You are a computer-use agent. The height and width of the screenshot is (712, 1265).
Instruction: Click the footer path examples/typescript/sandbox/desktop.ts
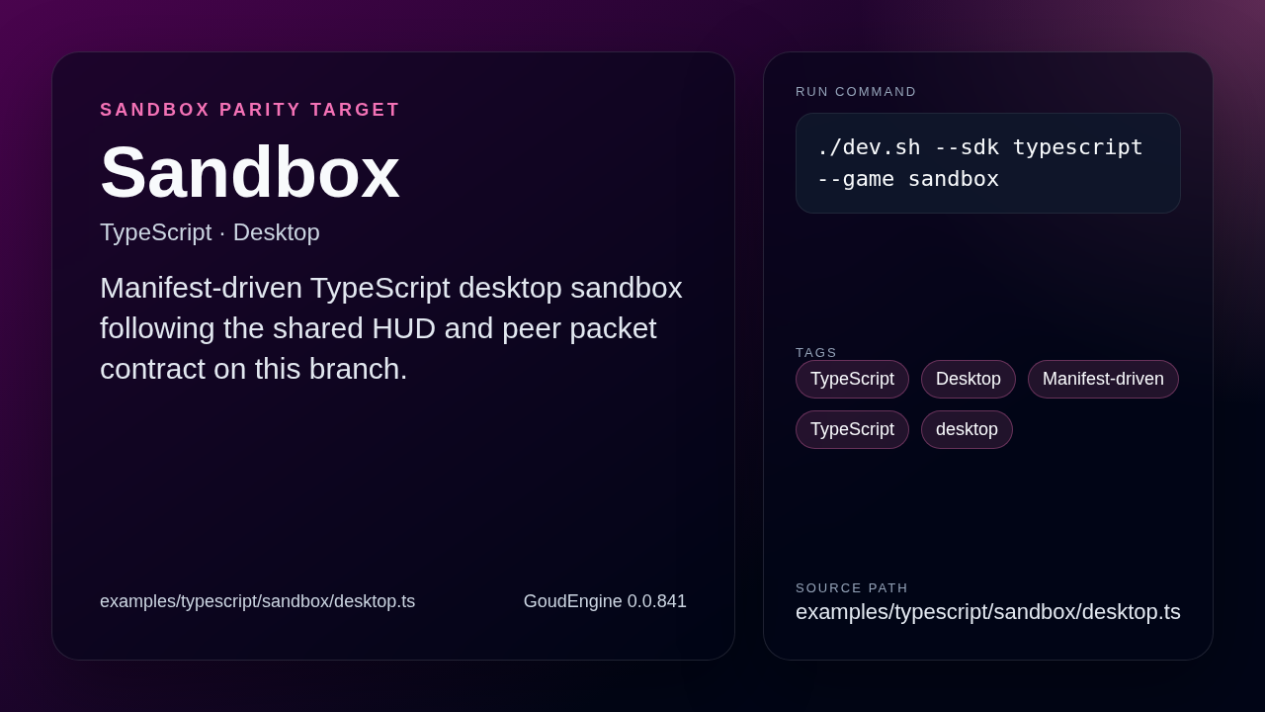pyautogui.click(x=258, y=600)
